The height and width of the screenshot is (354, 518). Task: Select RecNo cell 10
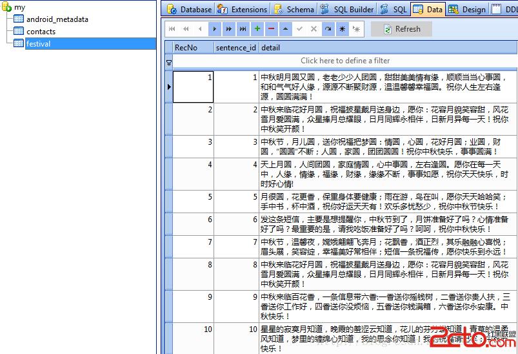point(194,338)
